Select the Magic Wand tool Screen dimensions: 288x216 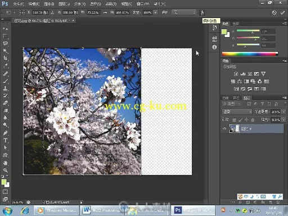(x=5, y=51)
